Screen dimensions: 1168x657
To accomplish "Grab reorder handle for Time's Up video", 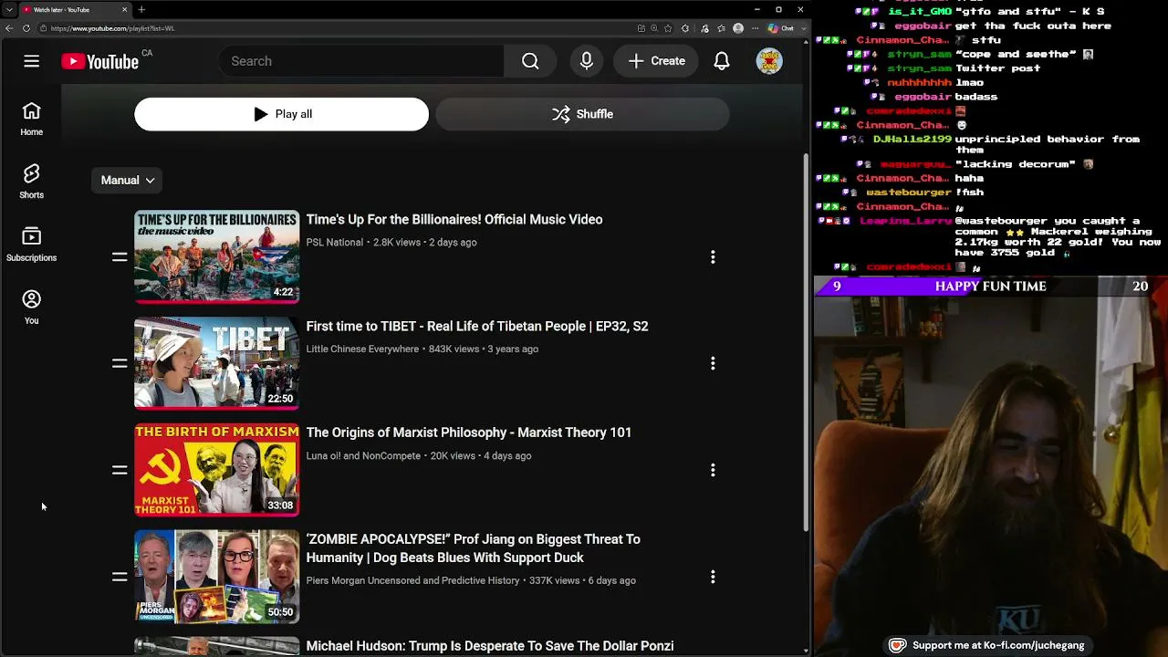I will (120, 257).
